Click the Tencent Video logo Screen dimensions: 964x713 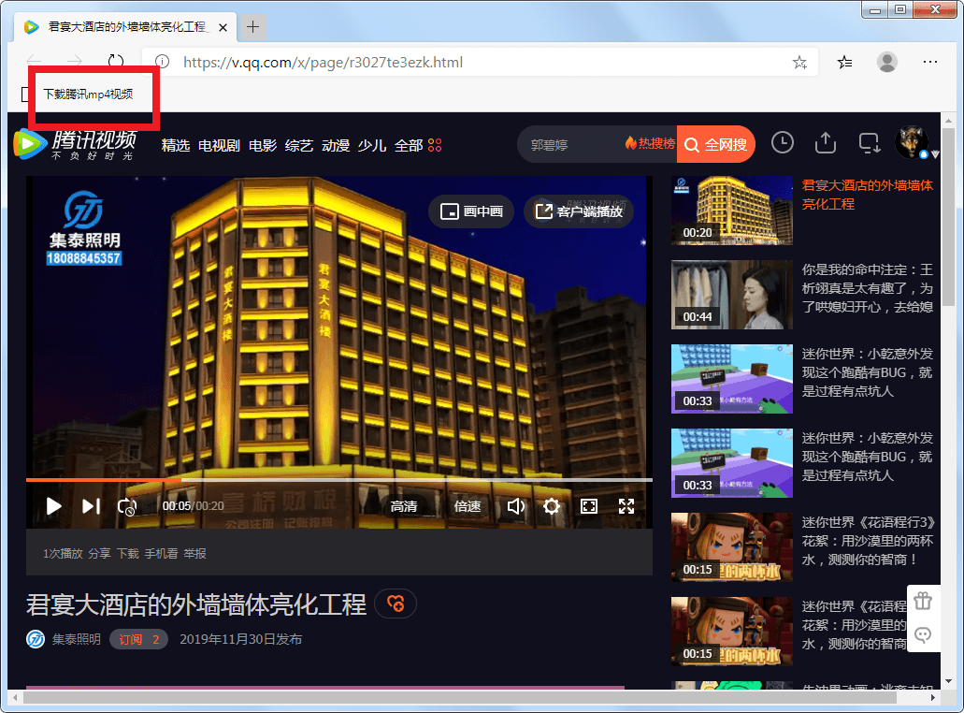[75, 145]
